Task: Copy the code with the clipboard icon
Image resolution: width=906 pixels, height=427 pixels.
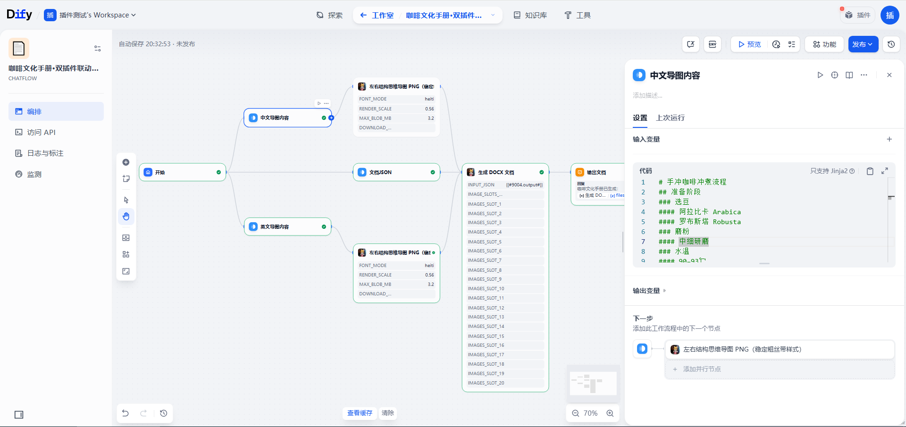Action: (870, 171)
